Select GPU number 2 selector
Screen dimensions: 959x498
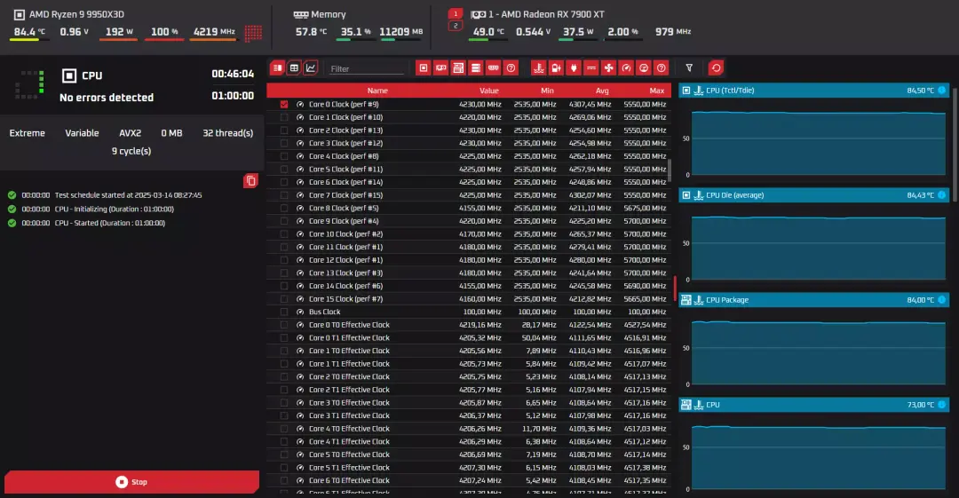[x=455, y=26]
